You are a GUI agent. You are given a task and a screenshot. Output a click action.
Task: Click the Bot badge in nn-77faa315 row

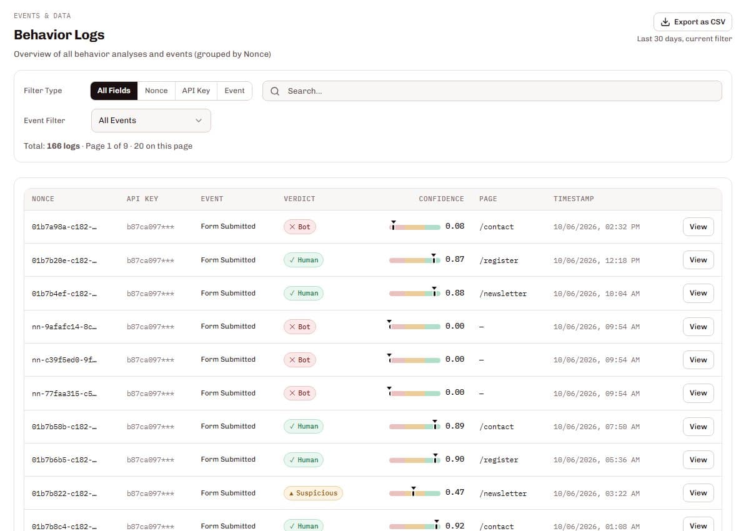[300, 394]
